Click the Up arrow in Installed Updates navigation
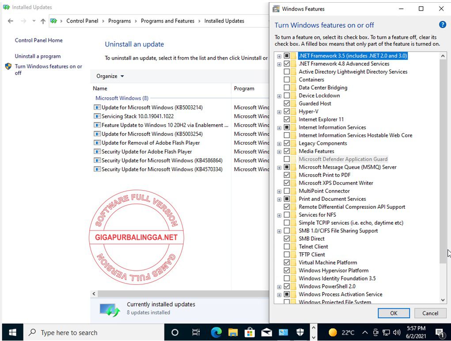This screenshot has width=451, height=341. (43, 21)
